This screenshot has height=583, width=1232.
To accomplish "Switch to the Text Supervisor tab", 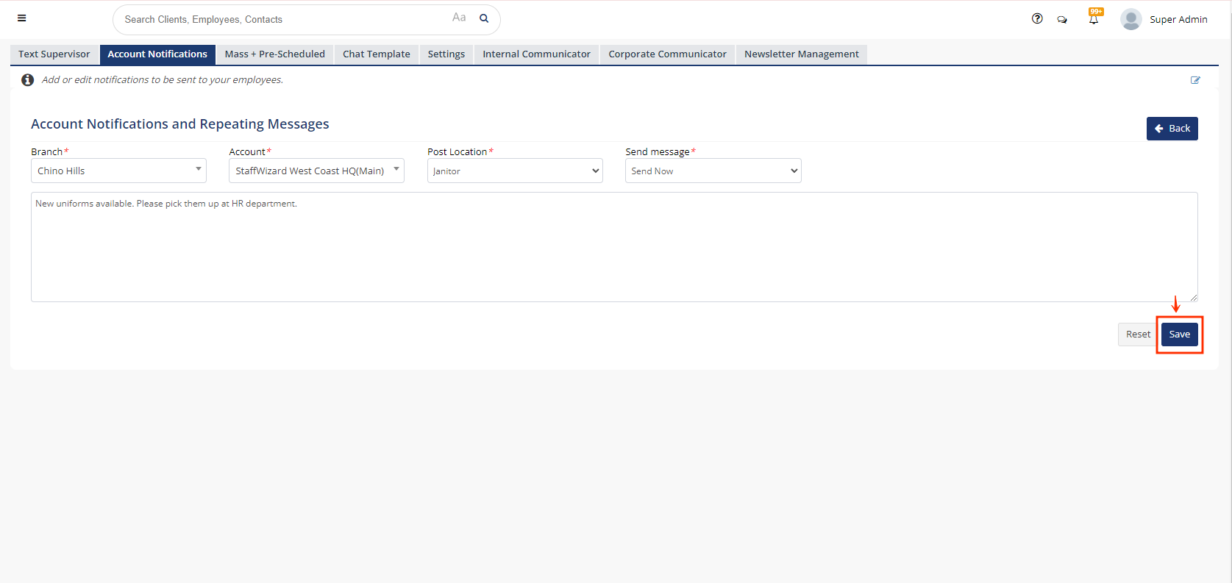I will [54, 54].
